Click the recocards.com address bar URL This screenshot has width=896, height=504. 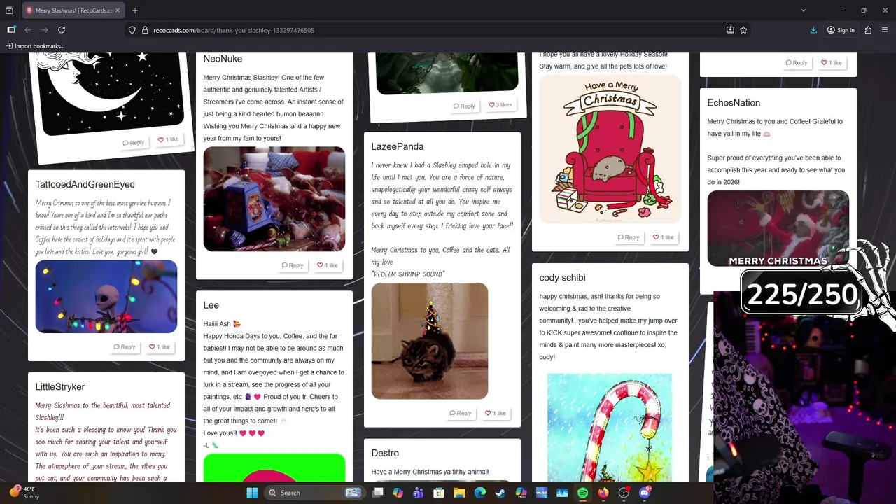click(234, 30)
